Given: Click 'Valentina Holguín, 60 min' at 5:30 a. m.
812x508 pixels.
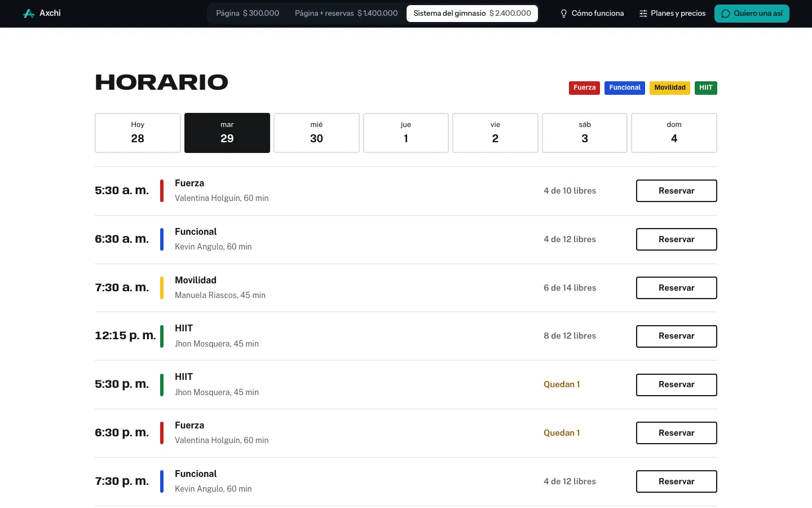Looking at the screenshot, I should [x=222, y=198].
